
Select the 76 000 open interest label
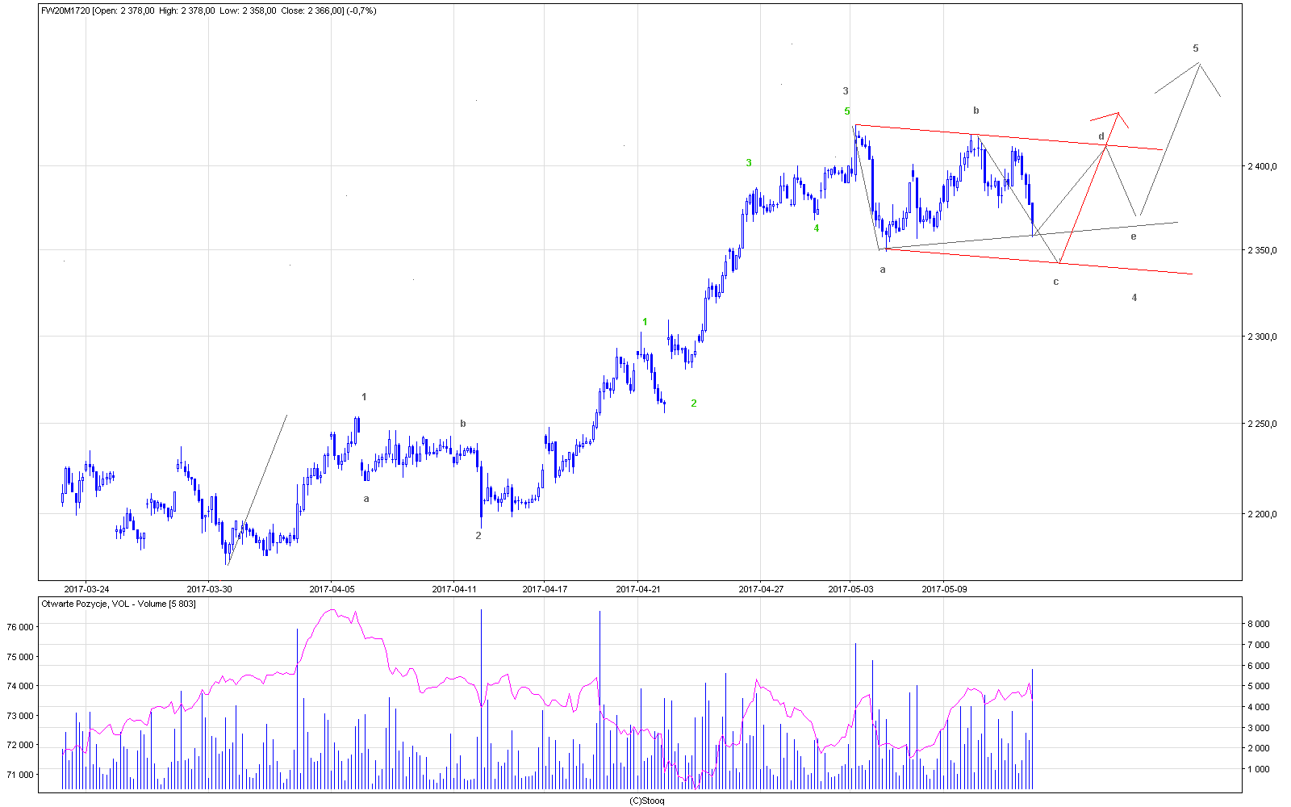20,627
